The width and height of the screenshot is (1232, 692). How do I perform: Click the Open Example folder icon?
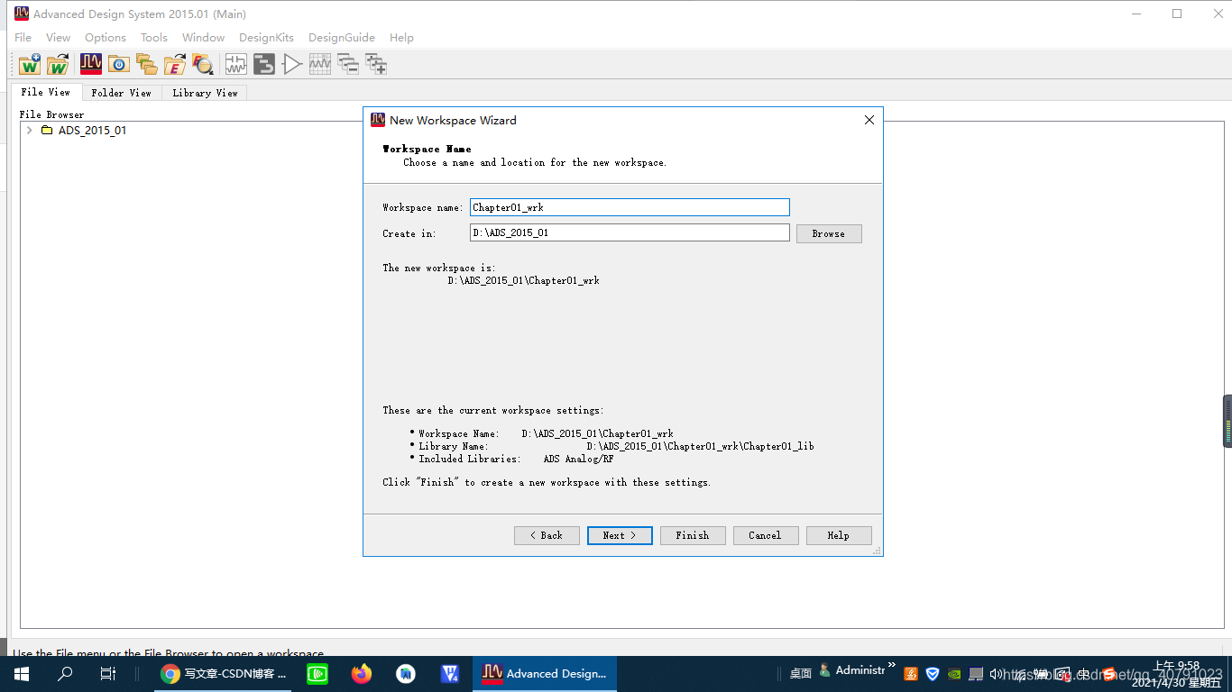(x=175, y=64)
